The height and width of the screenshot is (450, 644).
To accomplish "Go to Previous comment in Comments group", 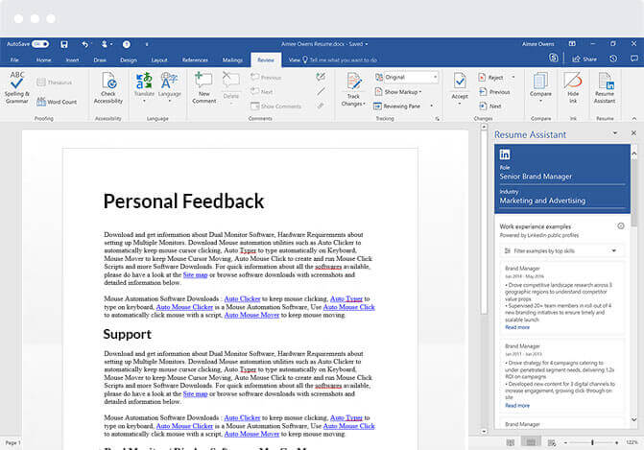I will (x=266, y=77).
